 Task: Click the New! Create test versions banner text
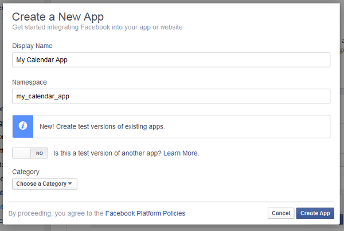pyautogui.click(x=102, y=126)
